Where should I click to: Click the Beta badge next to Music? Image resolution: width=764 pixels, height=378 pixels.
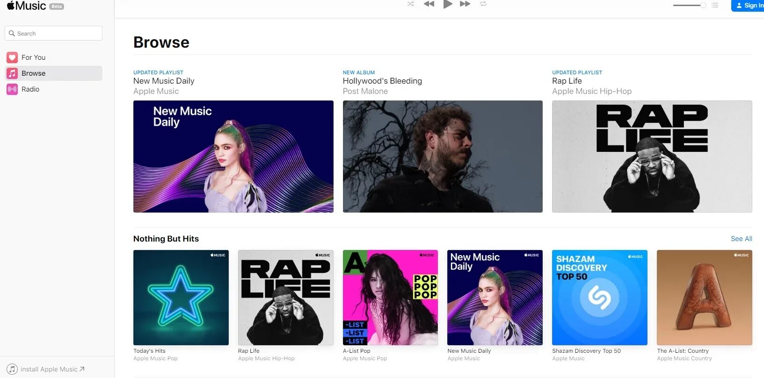pyautogui.click(x=57, y=7)
